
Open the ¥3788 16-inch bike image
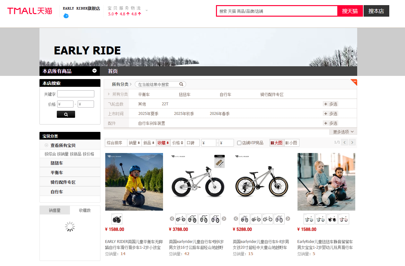(x=198, y=182)
